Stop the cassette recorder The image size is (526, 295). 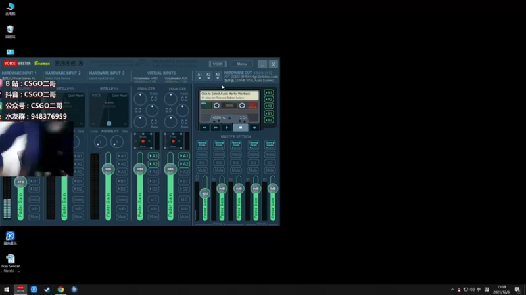click(241, 127)
